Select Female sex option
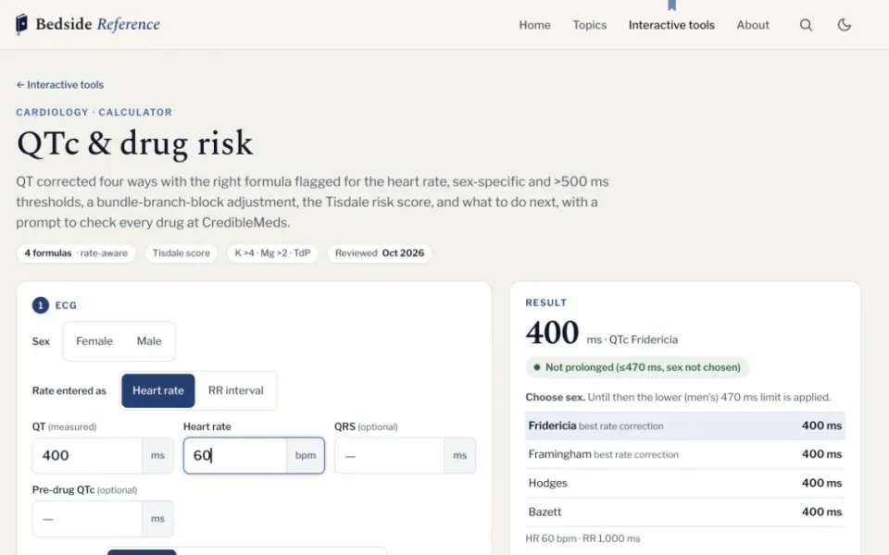Screen dimensions: 889x555 click(94, 341)
